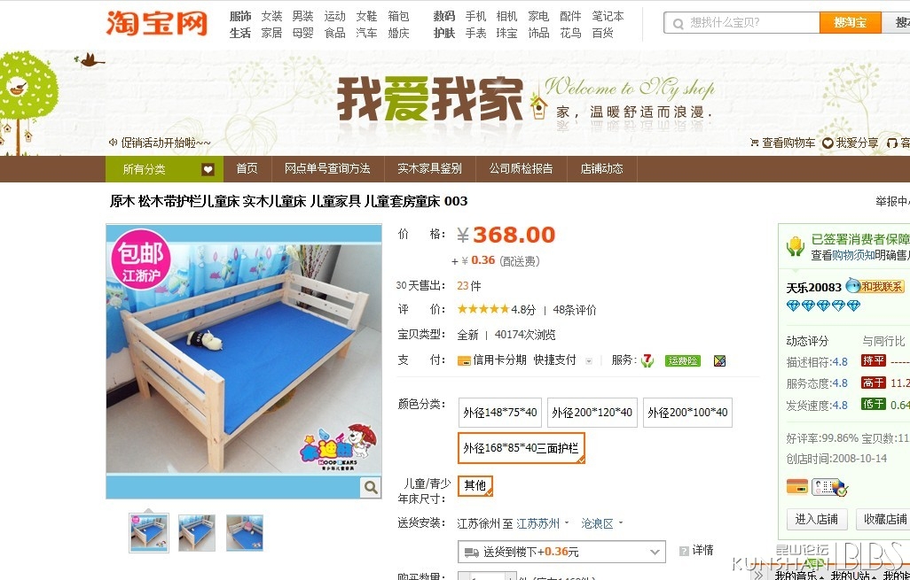Click the 详情 help question icon

tap(684, 551)
